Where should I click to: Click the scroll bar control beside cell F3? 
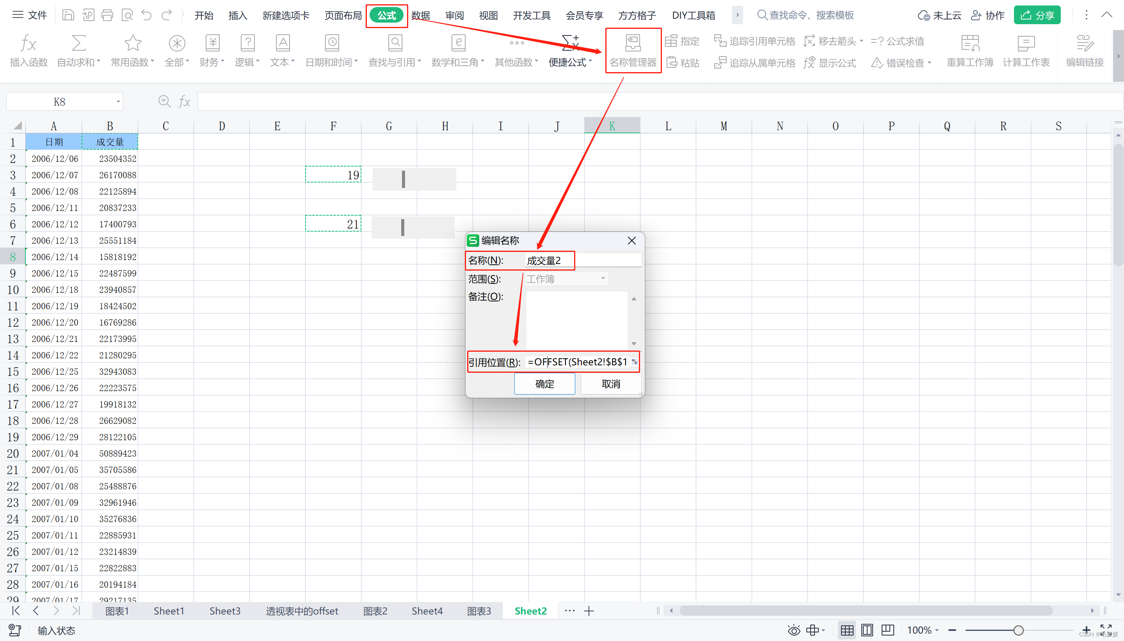tap(414, 179)
